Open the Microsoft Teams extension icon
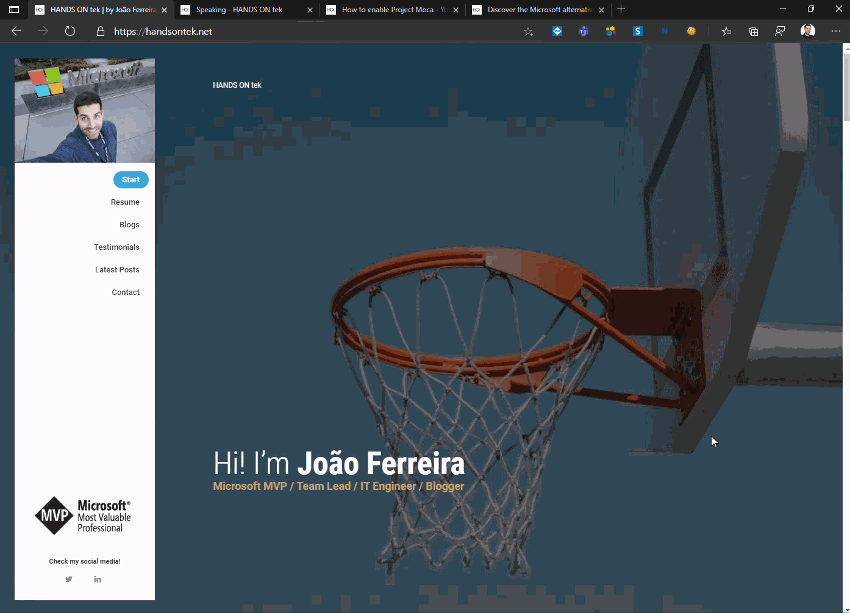This screenshot has height=613, width=850. coord(584,31)
